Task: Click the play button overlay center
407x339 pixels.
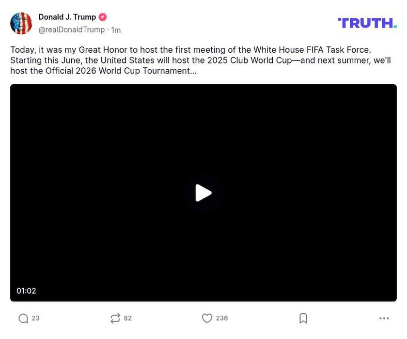Action: (203, 192)
